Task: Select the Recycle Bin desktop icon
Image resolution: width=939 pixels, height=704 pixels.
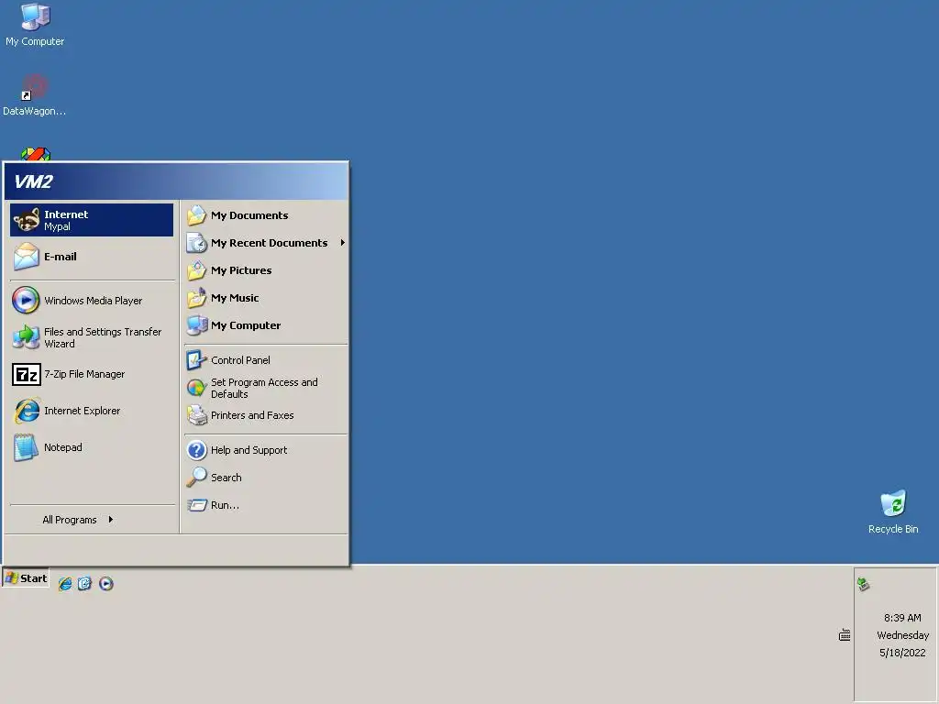Action: [893, 512]
